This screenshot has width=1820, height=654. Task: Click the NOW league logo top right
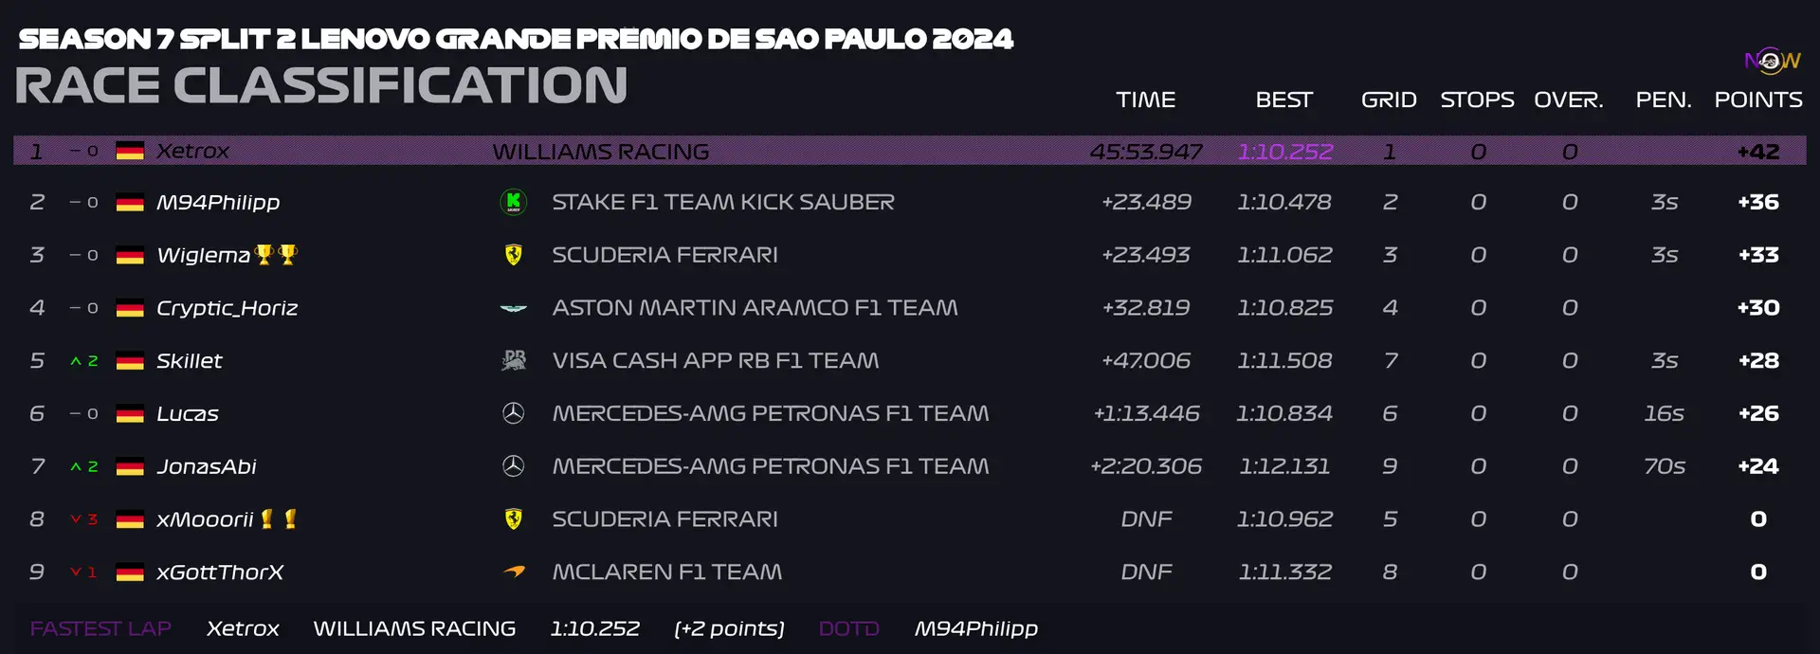point(1772,61)
